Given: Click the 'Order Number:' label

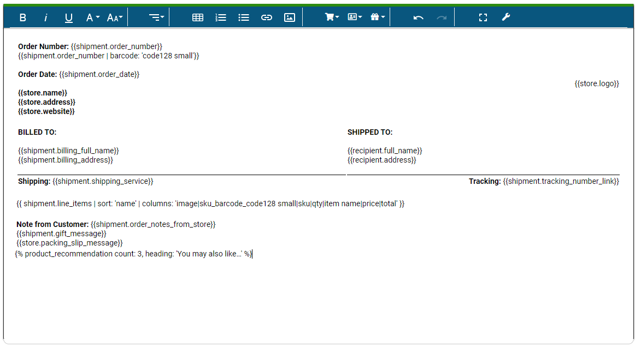Looking at the screenshot, I should 43,46.
